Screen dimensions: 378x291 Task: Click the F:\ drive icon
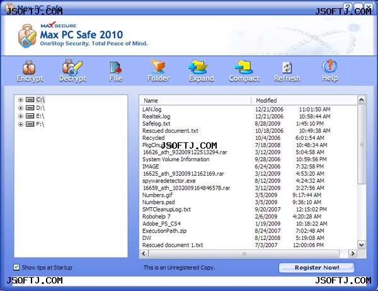click(x=30, y=124)
